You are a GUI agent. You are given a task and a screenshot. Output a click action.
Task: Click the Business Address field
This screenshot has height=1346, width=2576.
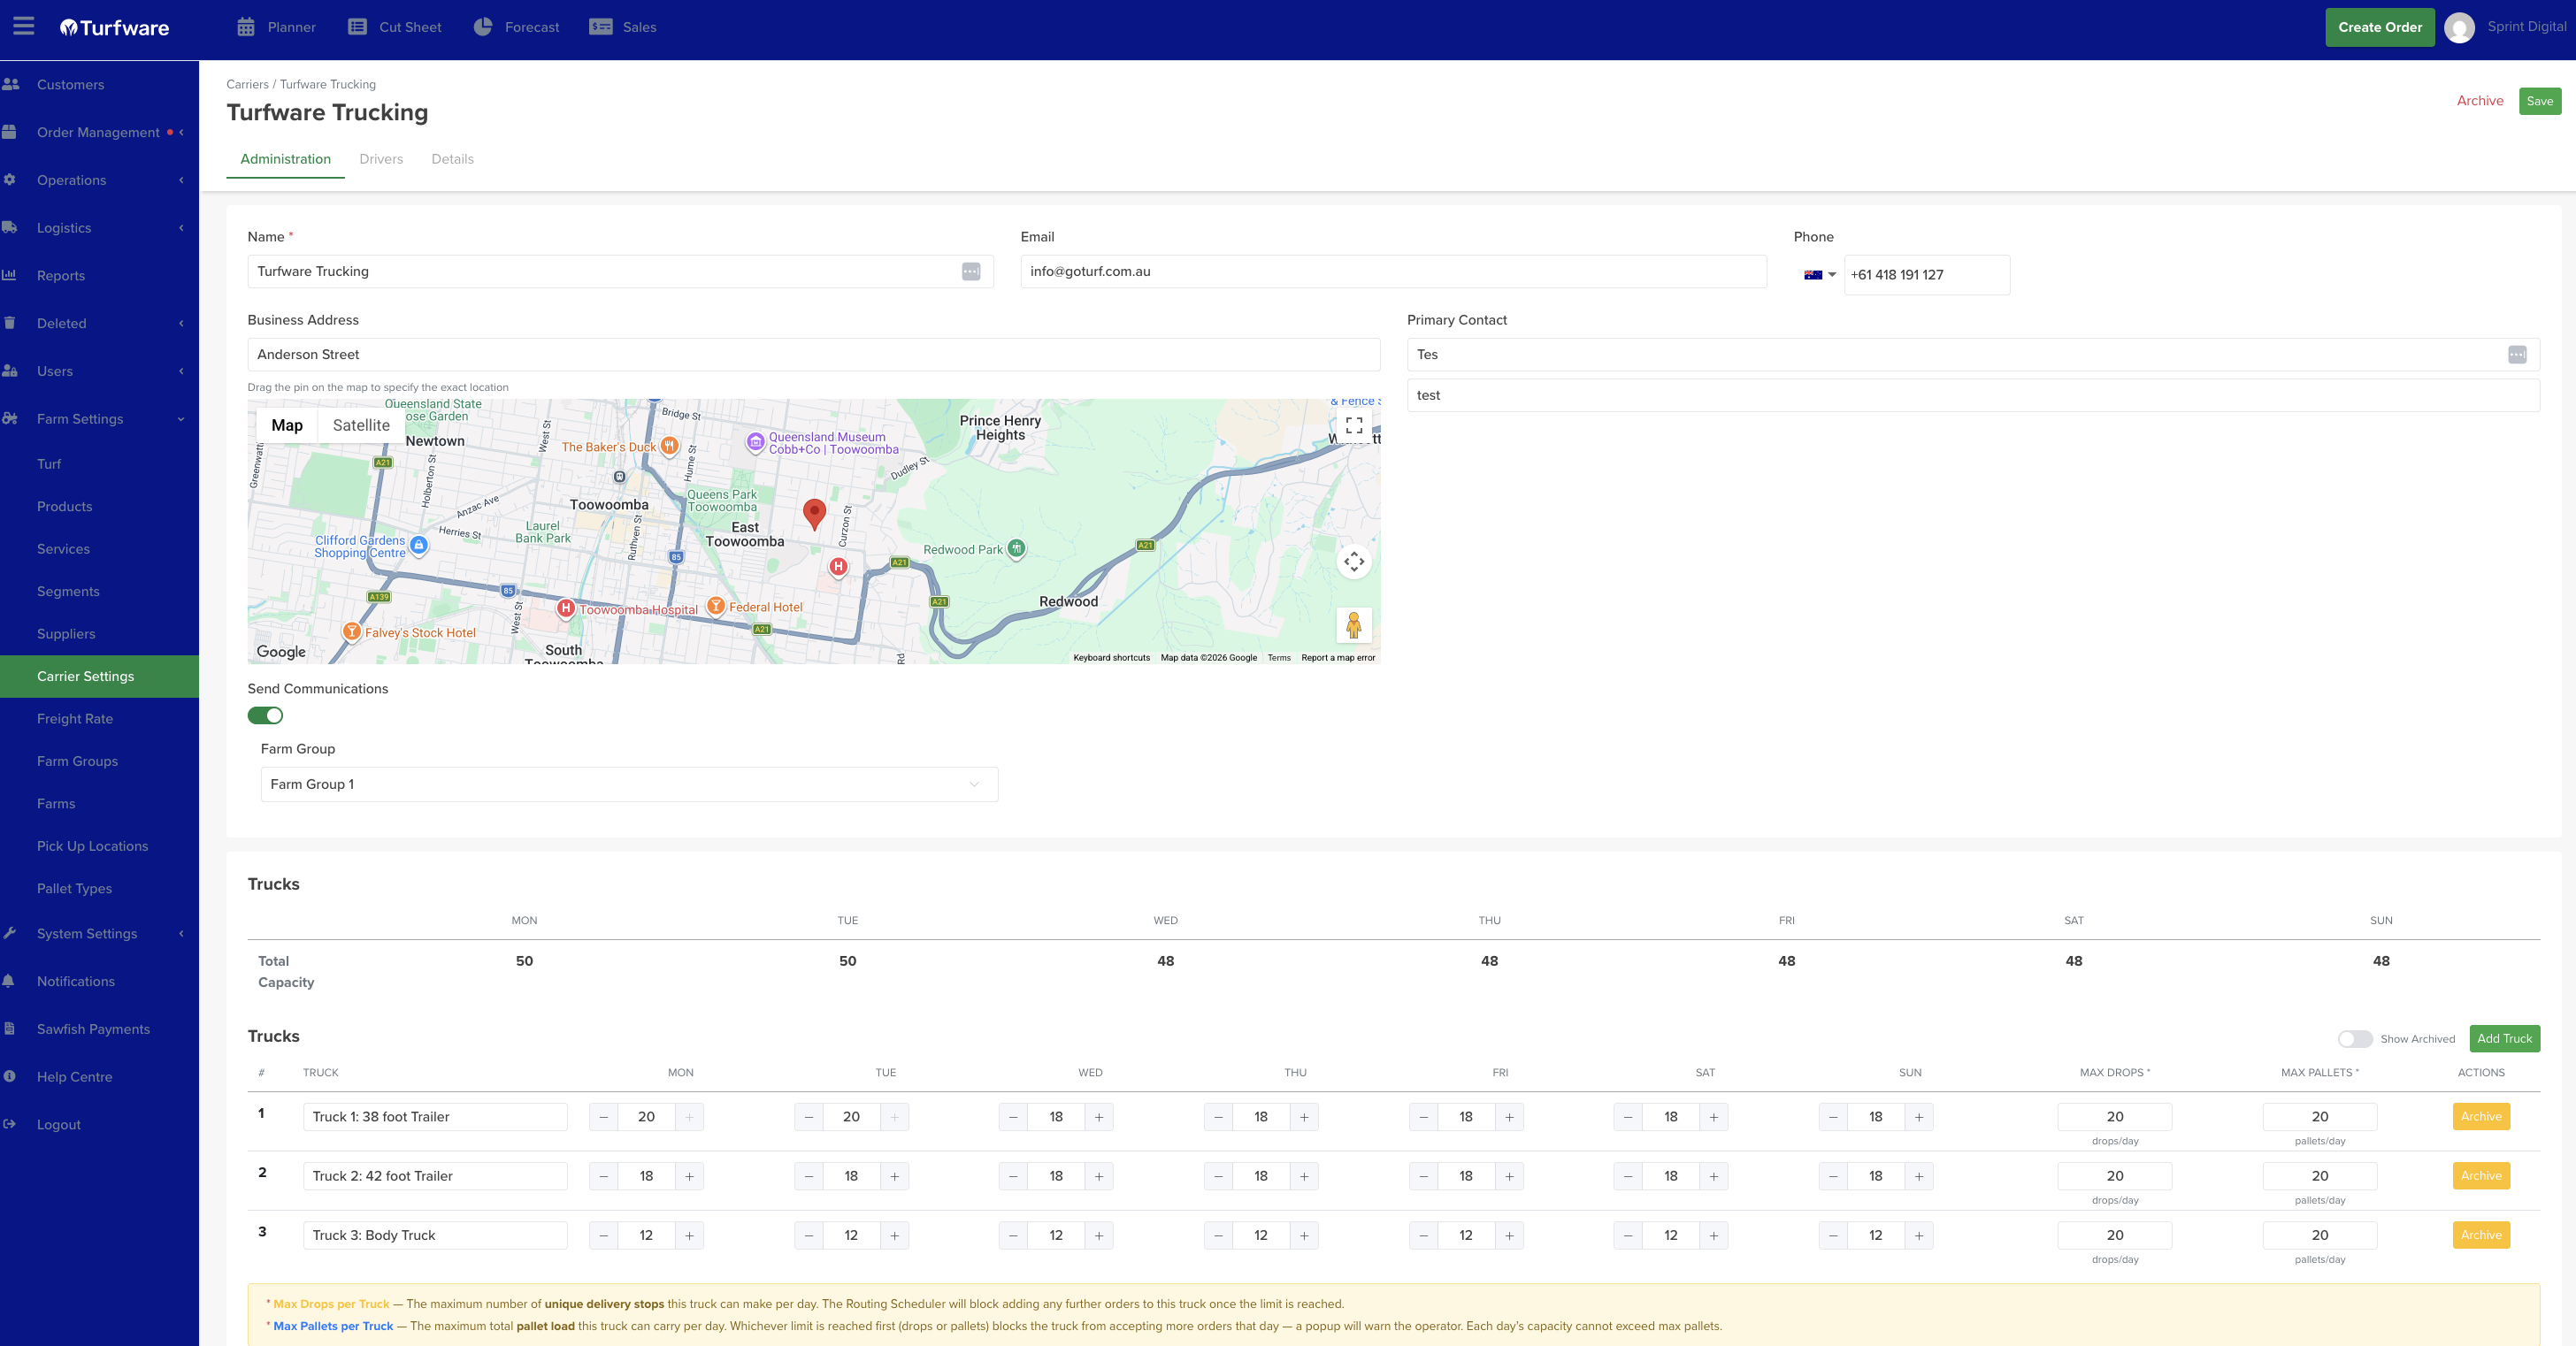[x=814, y=355]
